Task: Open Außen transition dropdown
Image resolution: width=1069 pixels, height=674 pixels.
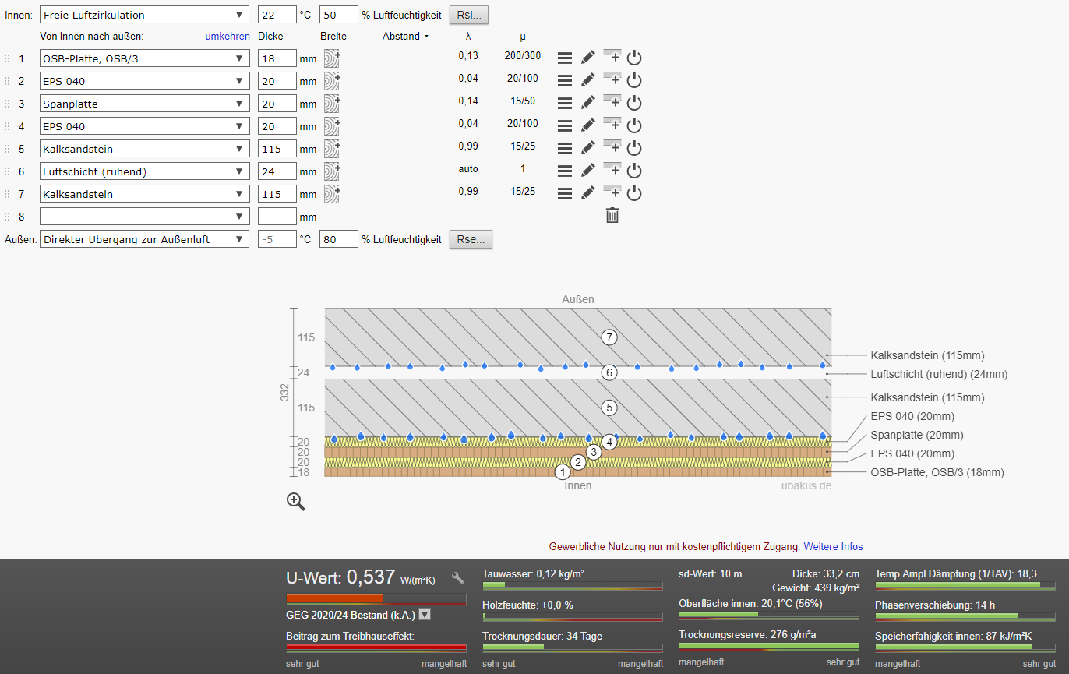Action: (x=145, y=239)
